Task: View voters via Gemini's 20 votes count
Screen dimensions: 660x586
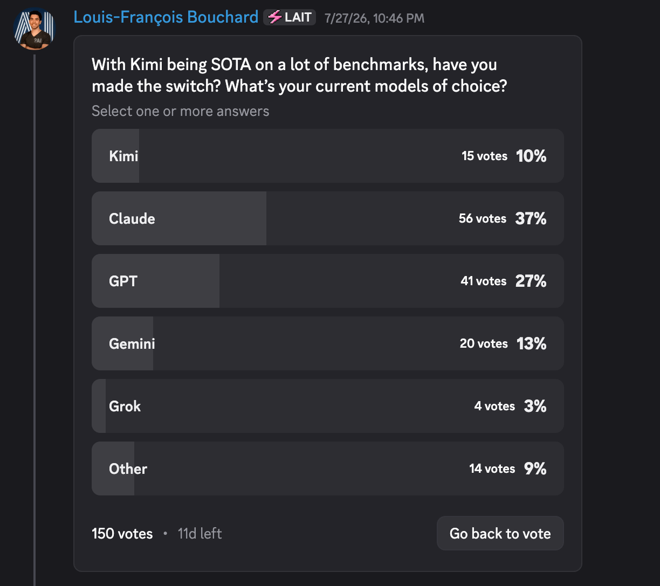Action: [x=484, y=343]
